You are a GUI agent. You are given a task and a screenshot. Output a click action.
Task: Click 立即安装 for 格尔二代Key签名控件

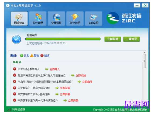coord(65,94)
